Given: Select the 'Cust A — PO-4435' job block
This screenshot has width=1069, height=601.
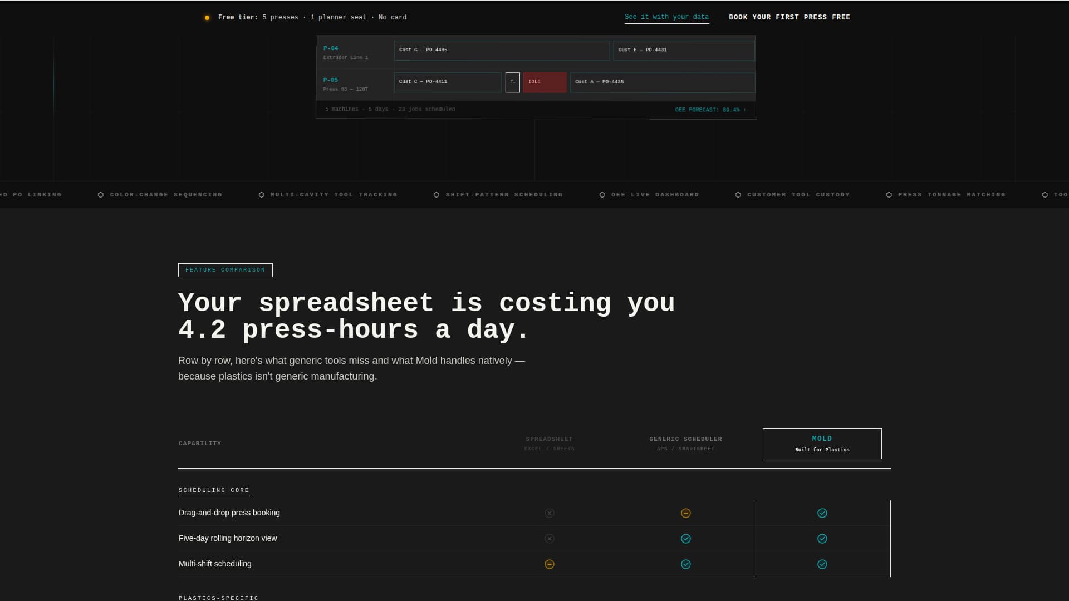Looking at the screenshot, I should pyautogui.click(x=662, y=82).
